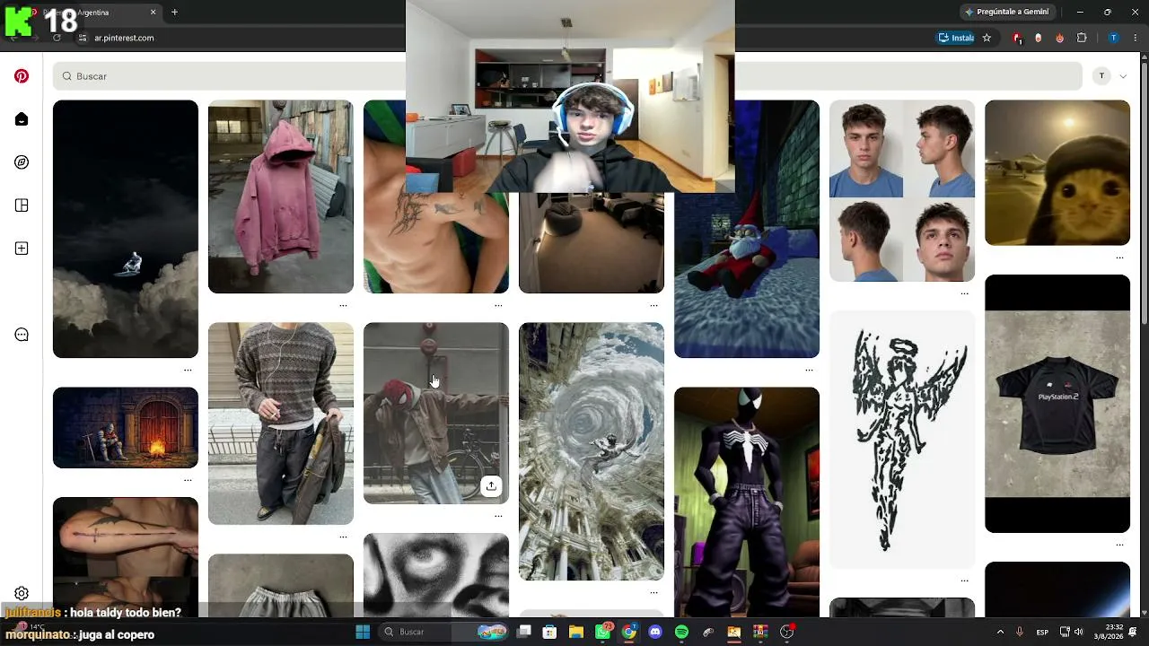Open the messages chat bubble icon
Image resolution: width=1149 pixels, height=646 pixels.
click(x=22, y=335)
